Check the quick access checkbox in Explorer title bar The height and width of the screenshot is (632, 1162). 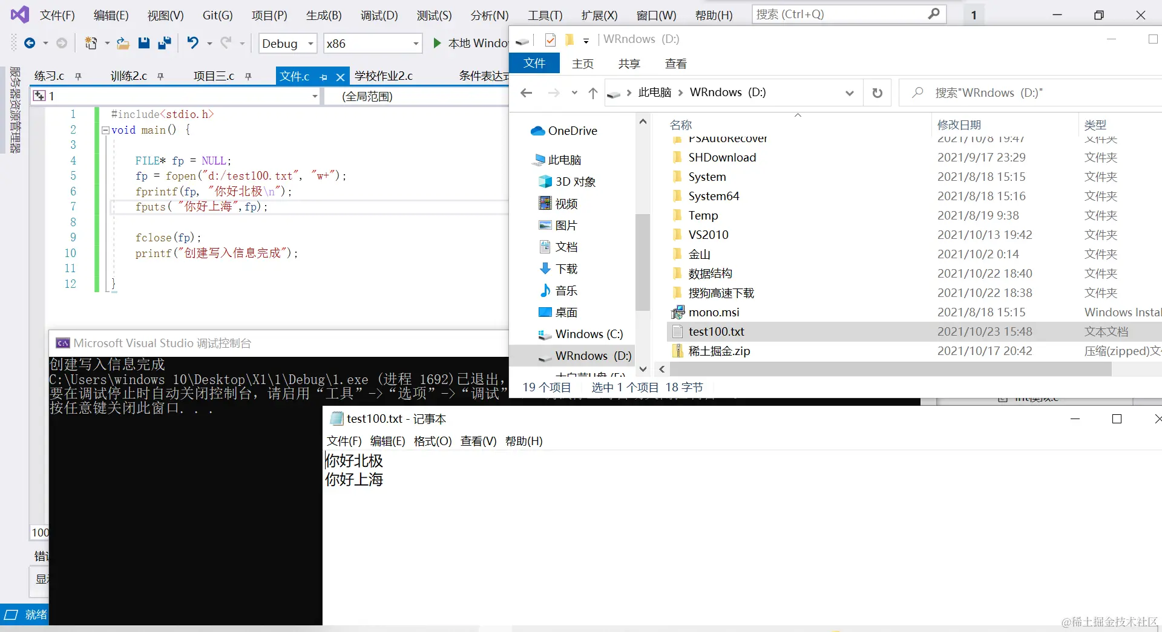click(550, 40)
